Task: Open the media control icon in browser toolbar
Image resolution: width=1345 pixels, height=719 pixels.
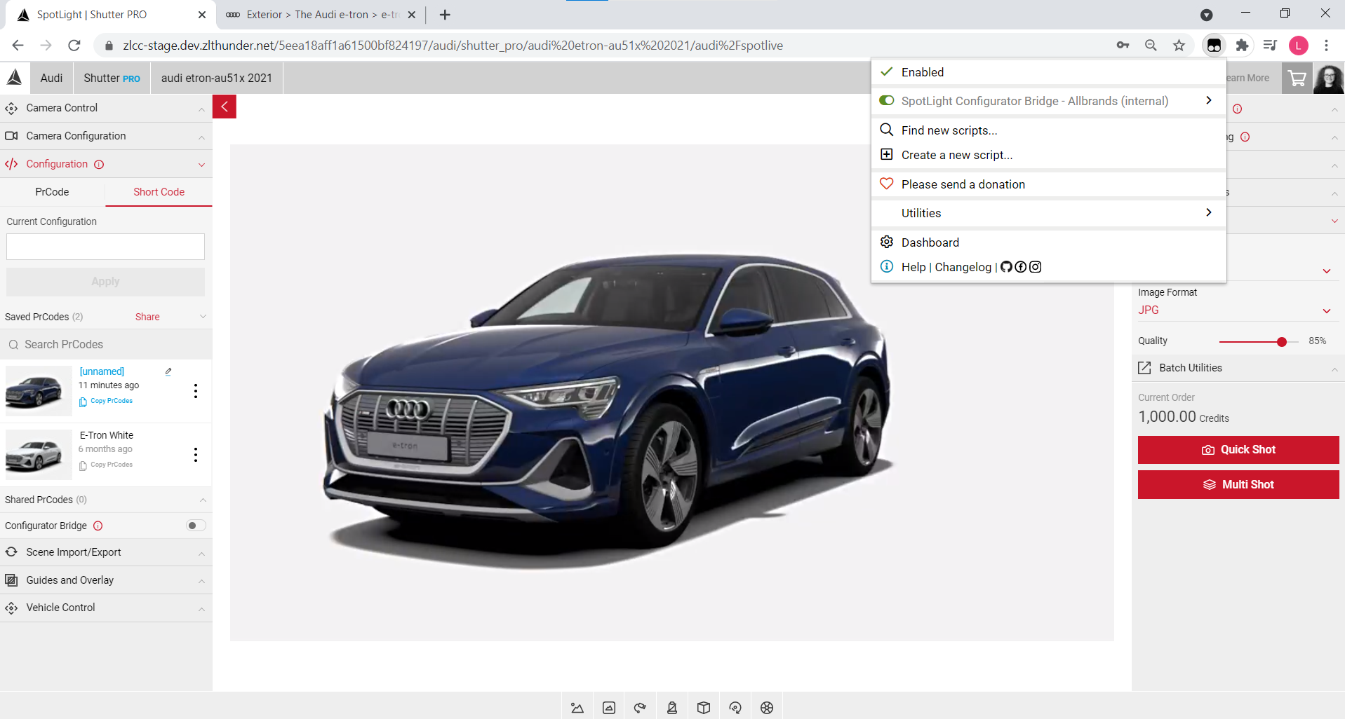Action: (x=1270, y=46)
